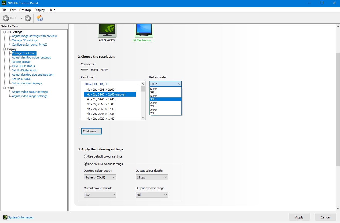This screenshot has height=223, width=340.
Task: Open Set Up Digital Audio
Action: (24, 70)
